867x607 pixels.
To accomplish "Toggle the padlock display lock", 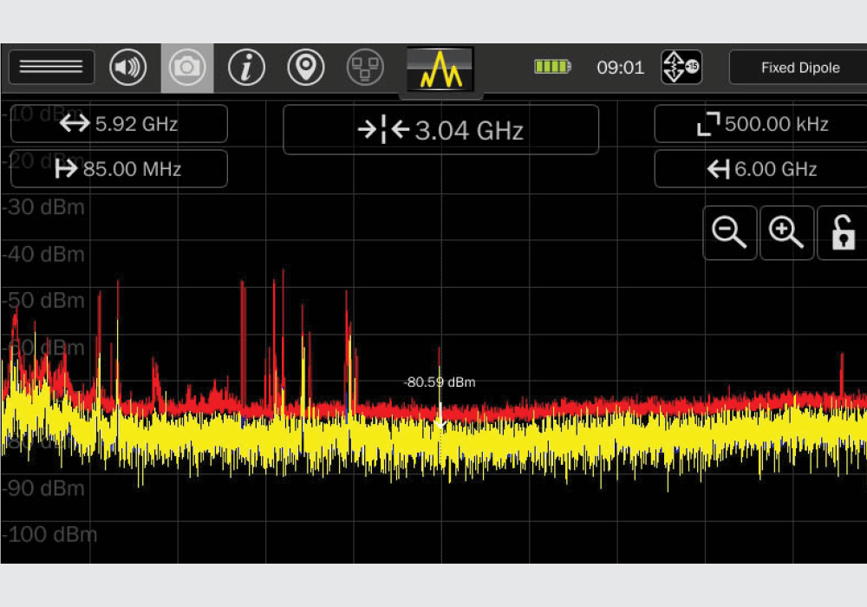I will pos(843,233).
